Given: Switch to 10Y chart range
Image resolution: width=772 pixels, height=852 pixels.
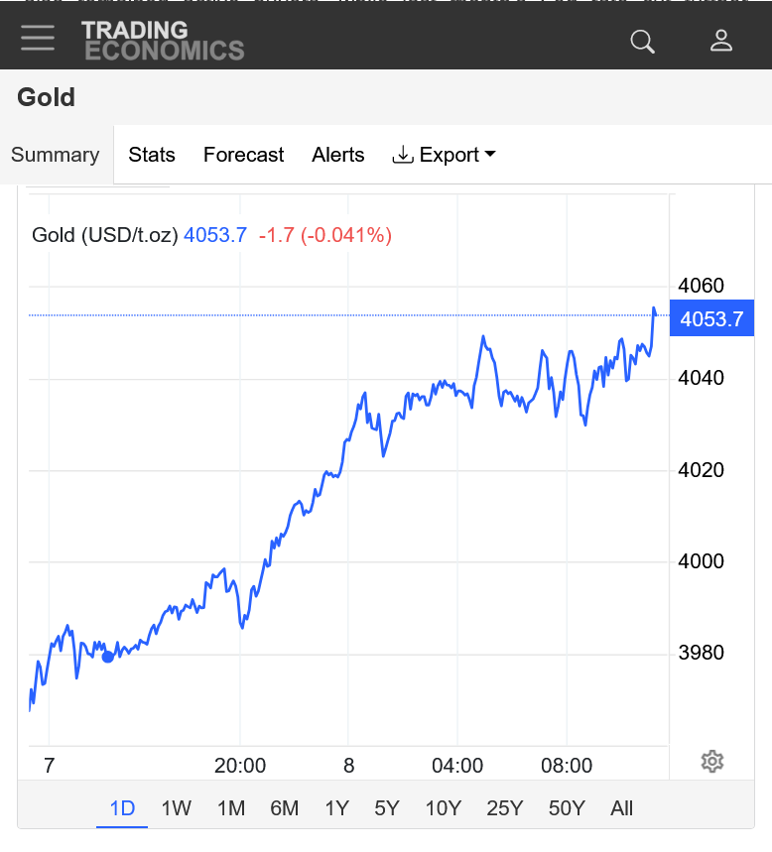Looking at the screenshot, I should (x=442, y=808).
